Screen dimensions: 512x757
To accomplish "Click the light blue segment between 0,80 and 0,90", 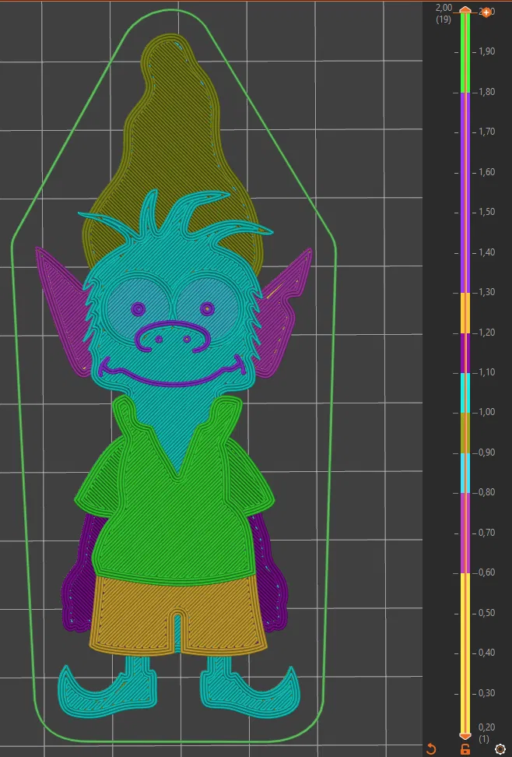I will [x=465, y=474].
